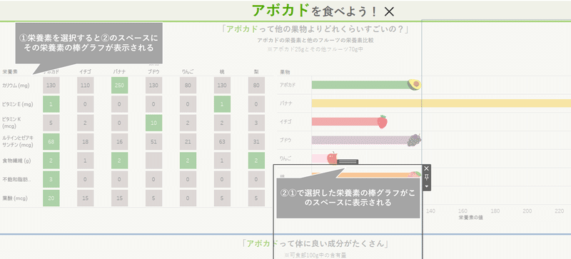Screen dimensions: 571x259
Task: Select the 食物繊維 cell 1 under イチゴ
Action: coord(85,161)
